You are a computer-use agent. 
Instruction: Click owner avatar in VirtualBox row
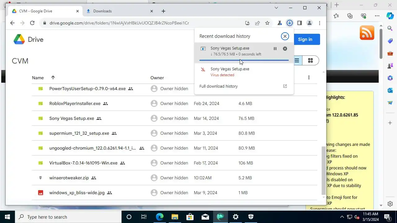pos(154,163)
